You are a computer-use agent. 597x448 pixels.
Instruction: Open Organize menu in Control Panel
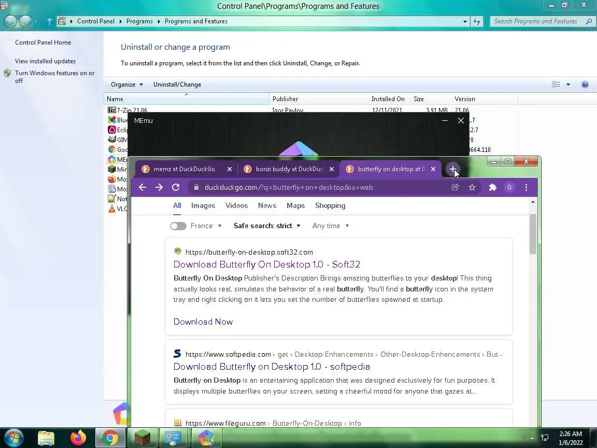(x=127, y=85)
